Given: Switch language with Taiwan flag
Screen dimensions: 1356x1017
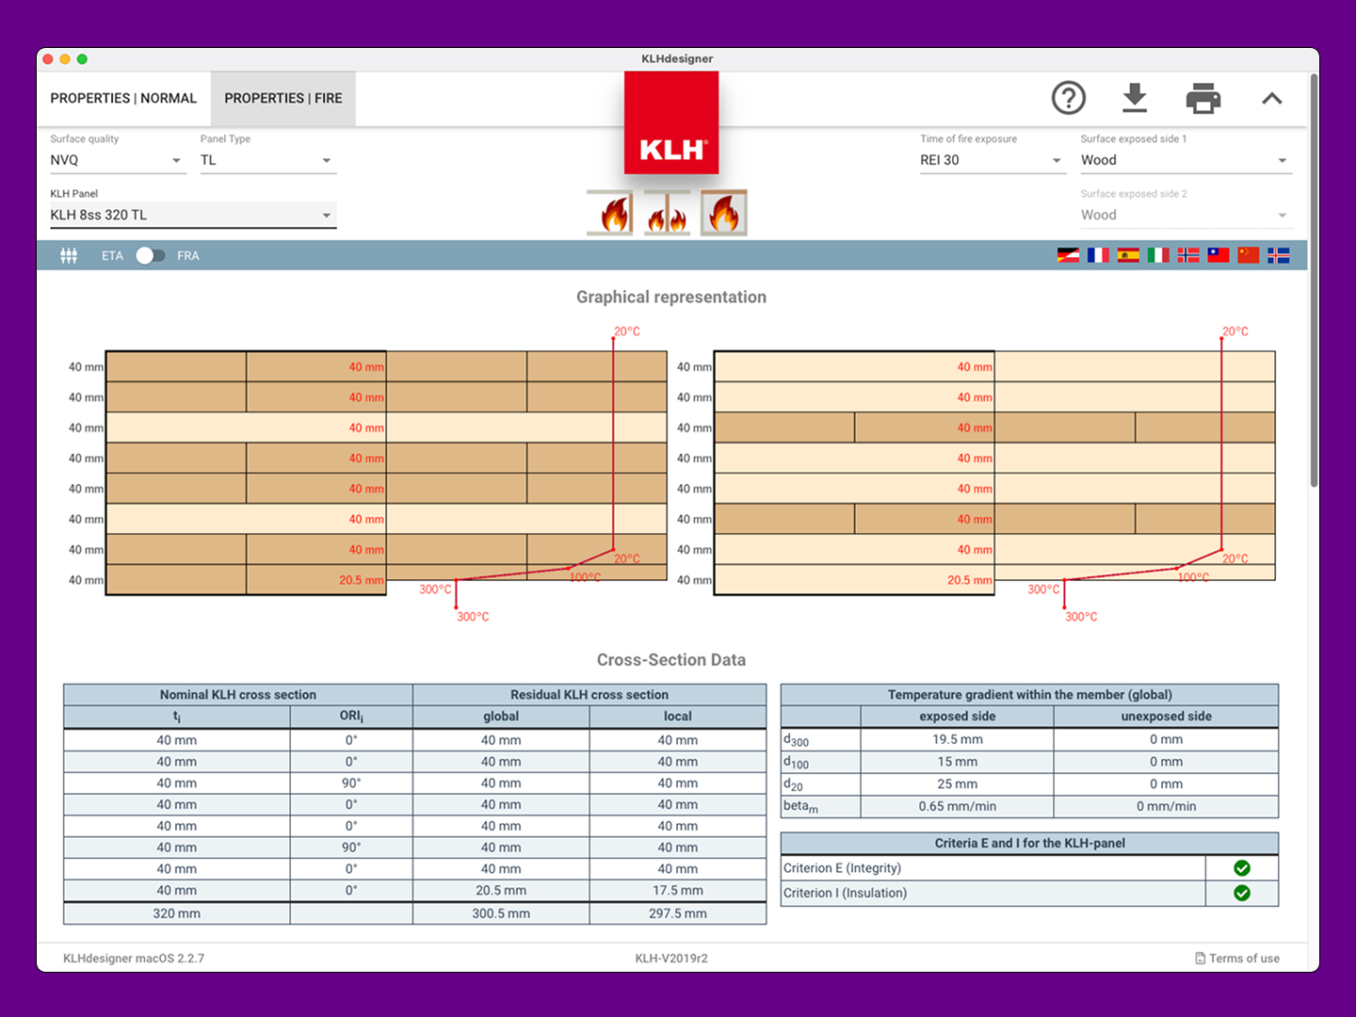Looking at the screenshot, I should point(1219,255).
